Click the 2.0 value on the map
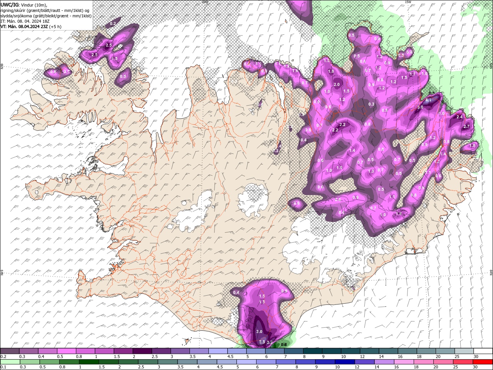 pyautogui.click(x=337, y=84)
